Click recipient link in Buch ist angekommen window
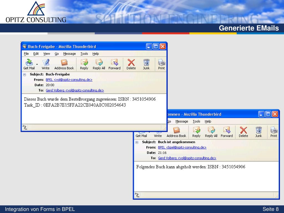Screen dimensions: 284x213 click(x=187, y=158)
